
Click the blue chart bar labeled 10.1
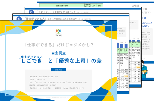(126, 46)
